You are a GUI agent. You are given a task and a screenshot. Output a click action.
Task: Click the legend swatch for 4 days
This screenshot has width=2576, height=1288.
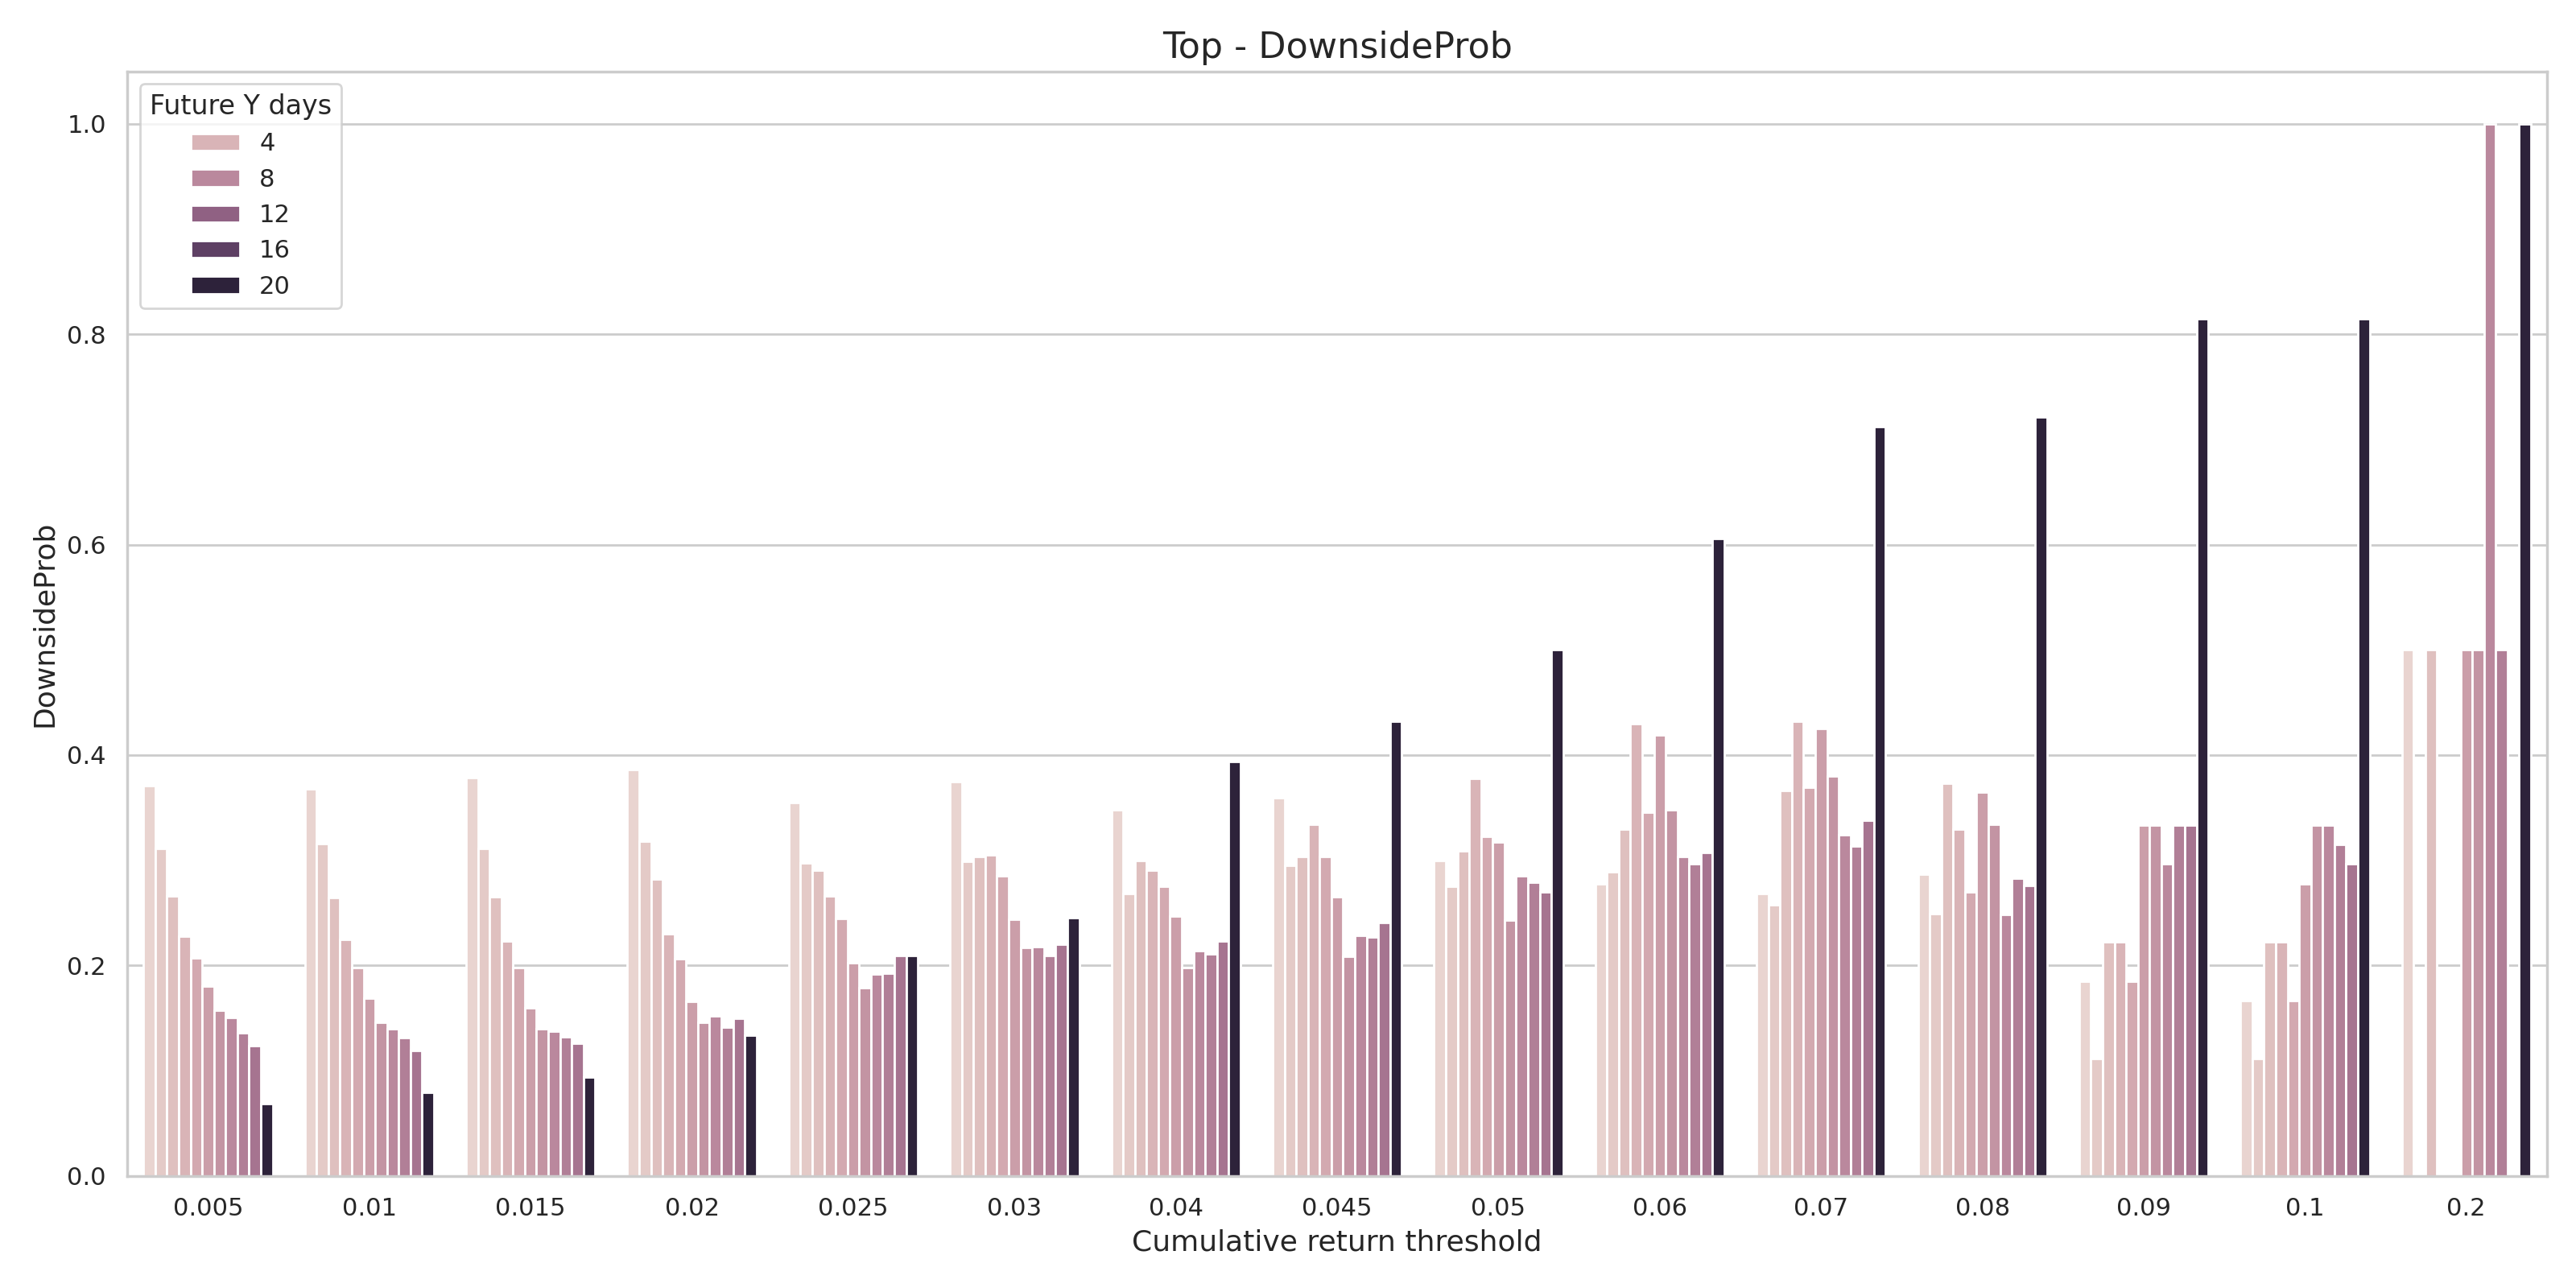click(x=215, y=142)
